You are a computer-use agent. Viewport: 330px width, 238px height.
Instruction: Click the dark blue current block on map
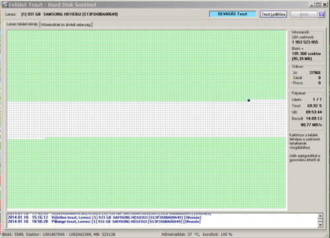coord(249,100)
